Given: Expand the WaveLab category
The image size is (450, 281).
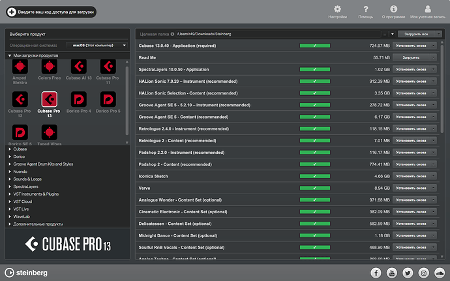Looking at the screenshot, I should [10, 216].
